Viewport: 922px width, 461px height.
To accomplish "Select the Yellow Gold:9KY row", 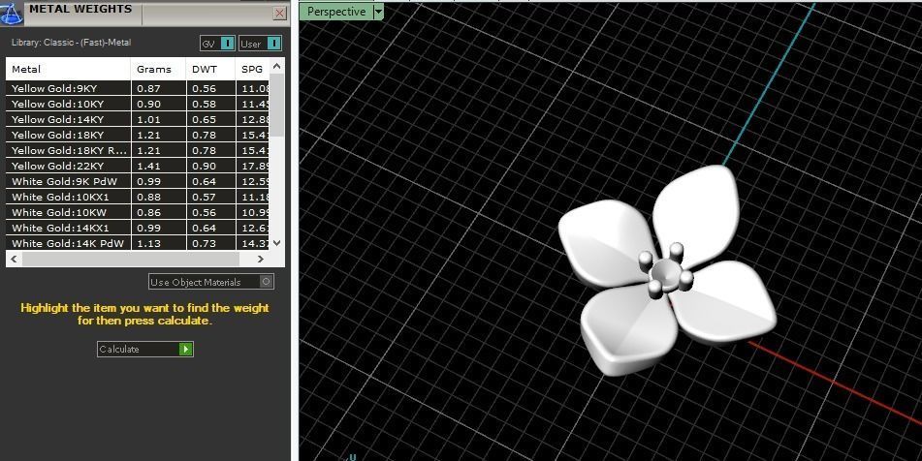I will click(138, 88).
